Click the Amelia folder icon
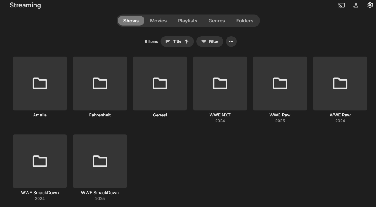 (x=39, y=83)
